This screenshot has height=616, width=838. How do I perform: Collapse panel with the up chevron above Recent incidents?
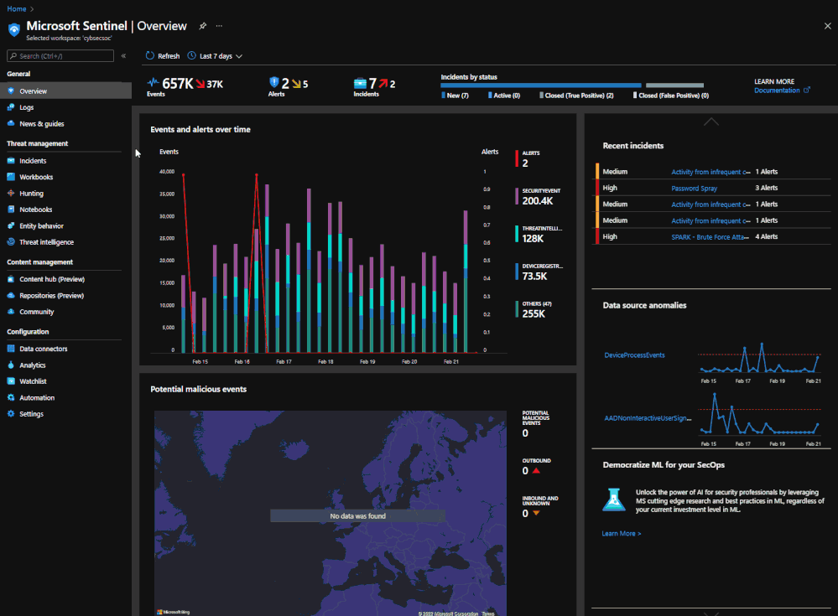[710, 122]
